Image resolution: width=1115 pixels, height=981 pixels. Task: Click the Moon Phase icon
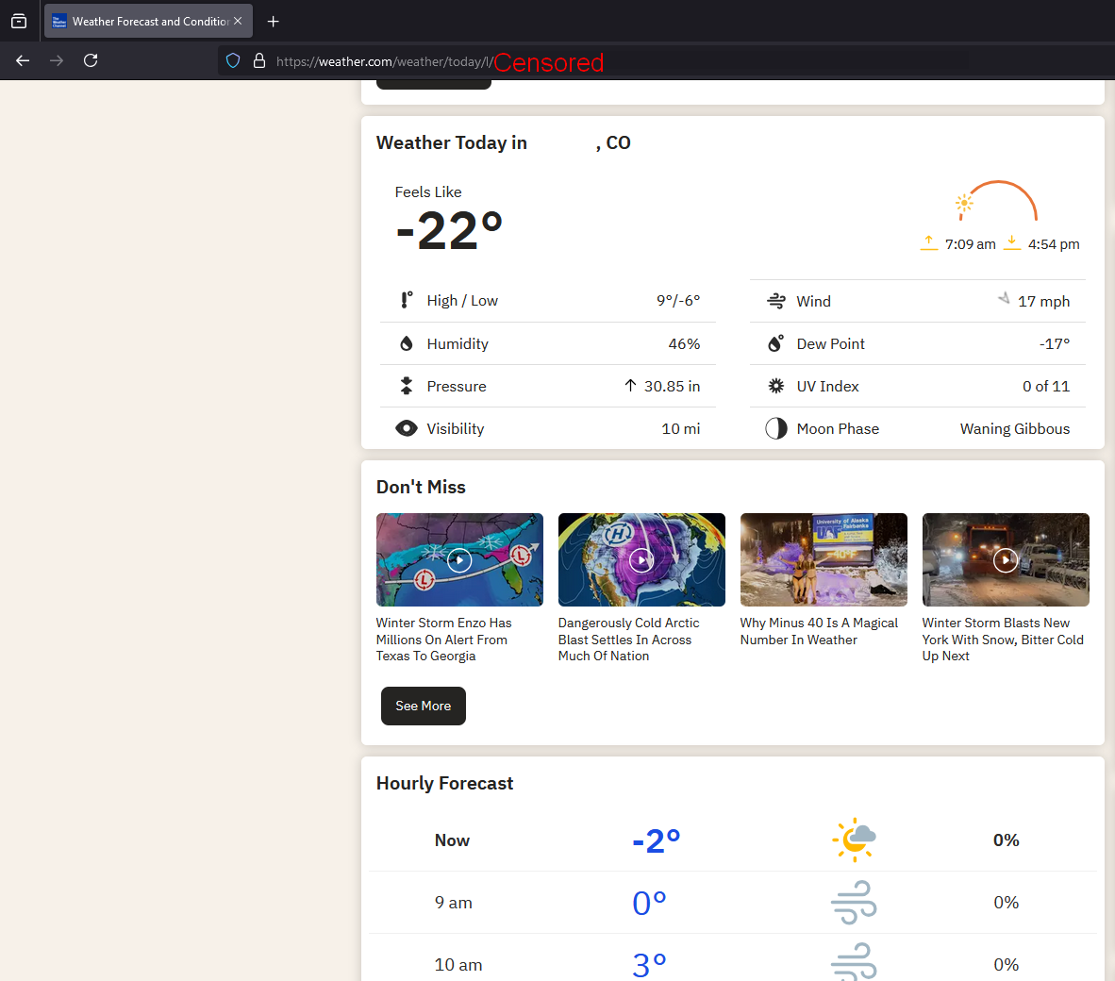(x=775, y=428)
